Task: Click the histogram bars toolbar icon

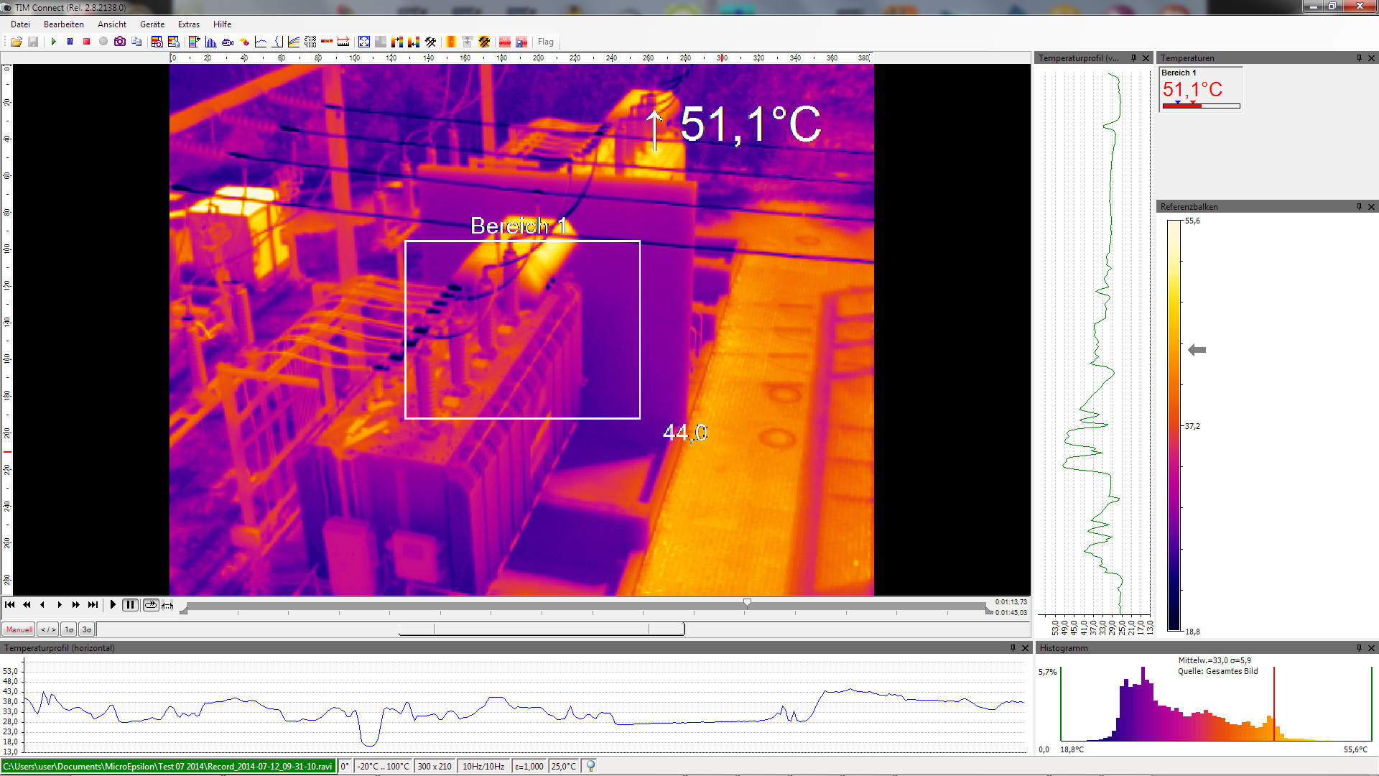Action: point(210,42)
